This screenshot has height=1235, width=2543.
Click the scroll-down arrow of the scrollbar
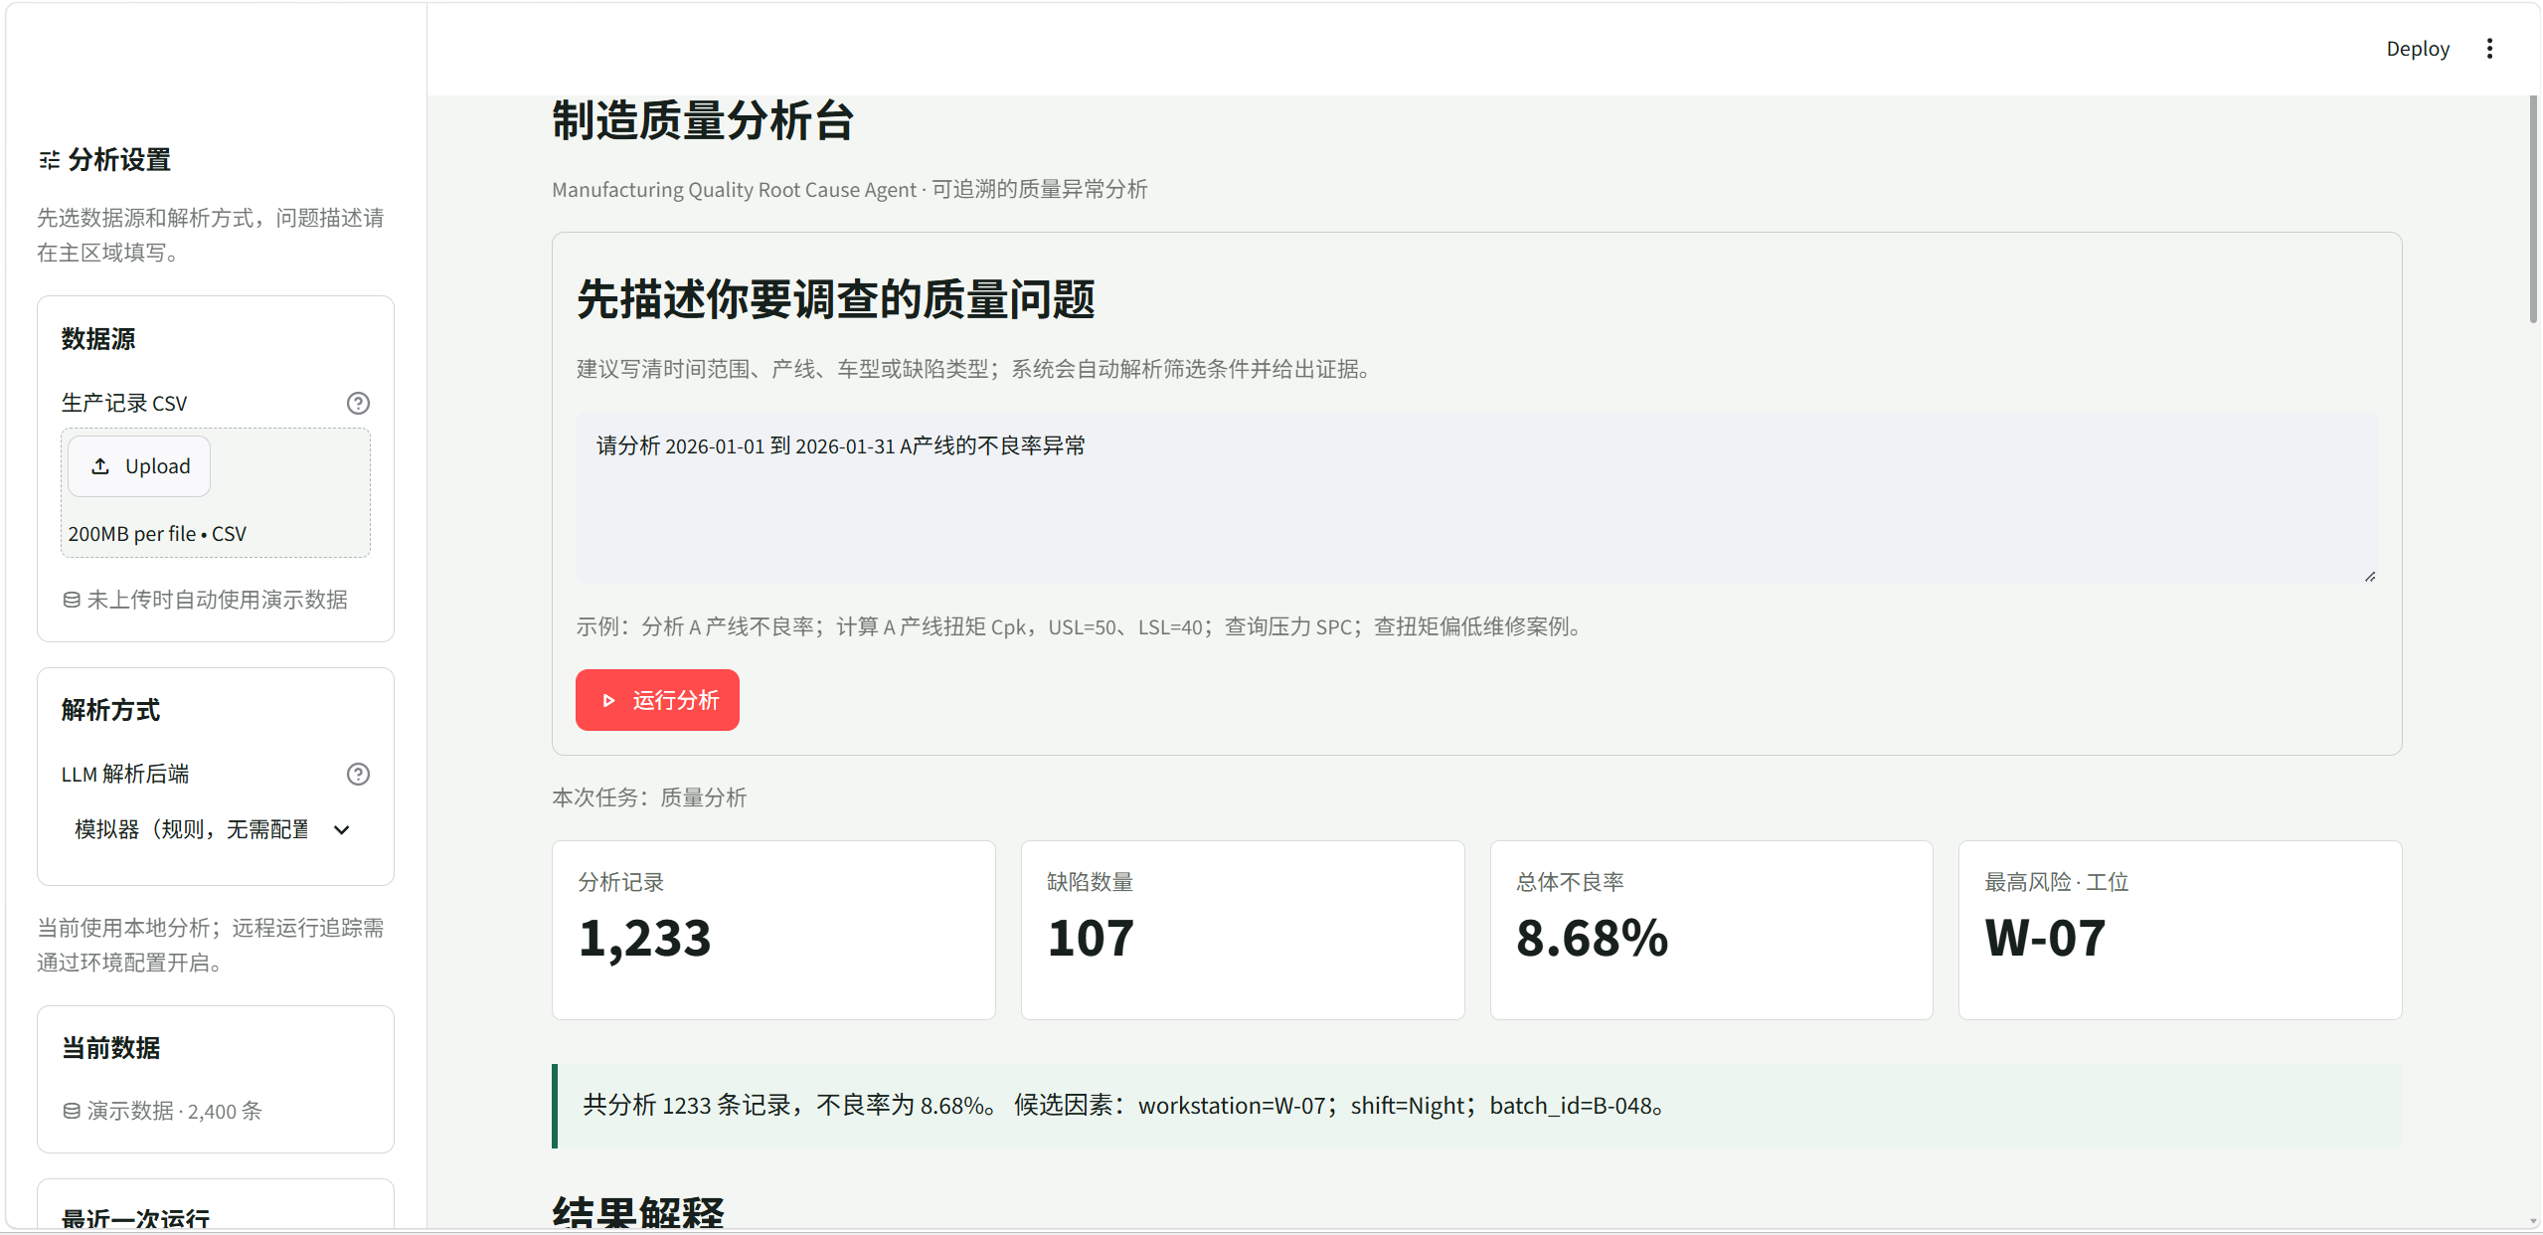point(2533,1221)
